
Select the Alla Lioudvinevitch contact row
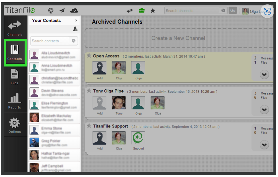click(54, 55)
